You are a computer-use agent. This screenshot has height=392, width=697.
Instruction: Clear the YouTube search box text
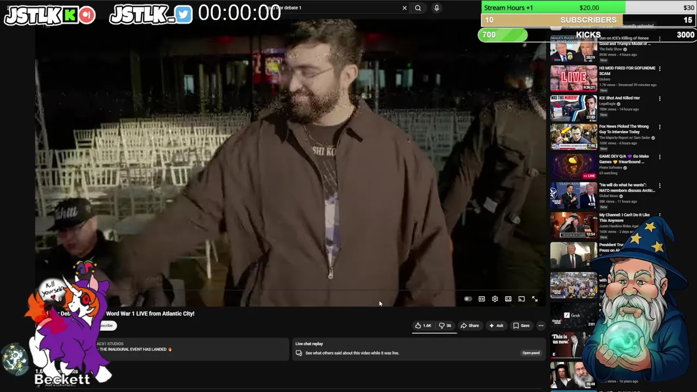pos(405,8)
